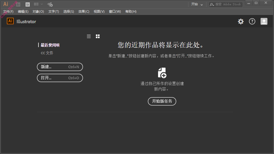Viewport: 274px width, 154px height.
Task: Open the 视图(V) menu
Action: [x=99, y=12]
